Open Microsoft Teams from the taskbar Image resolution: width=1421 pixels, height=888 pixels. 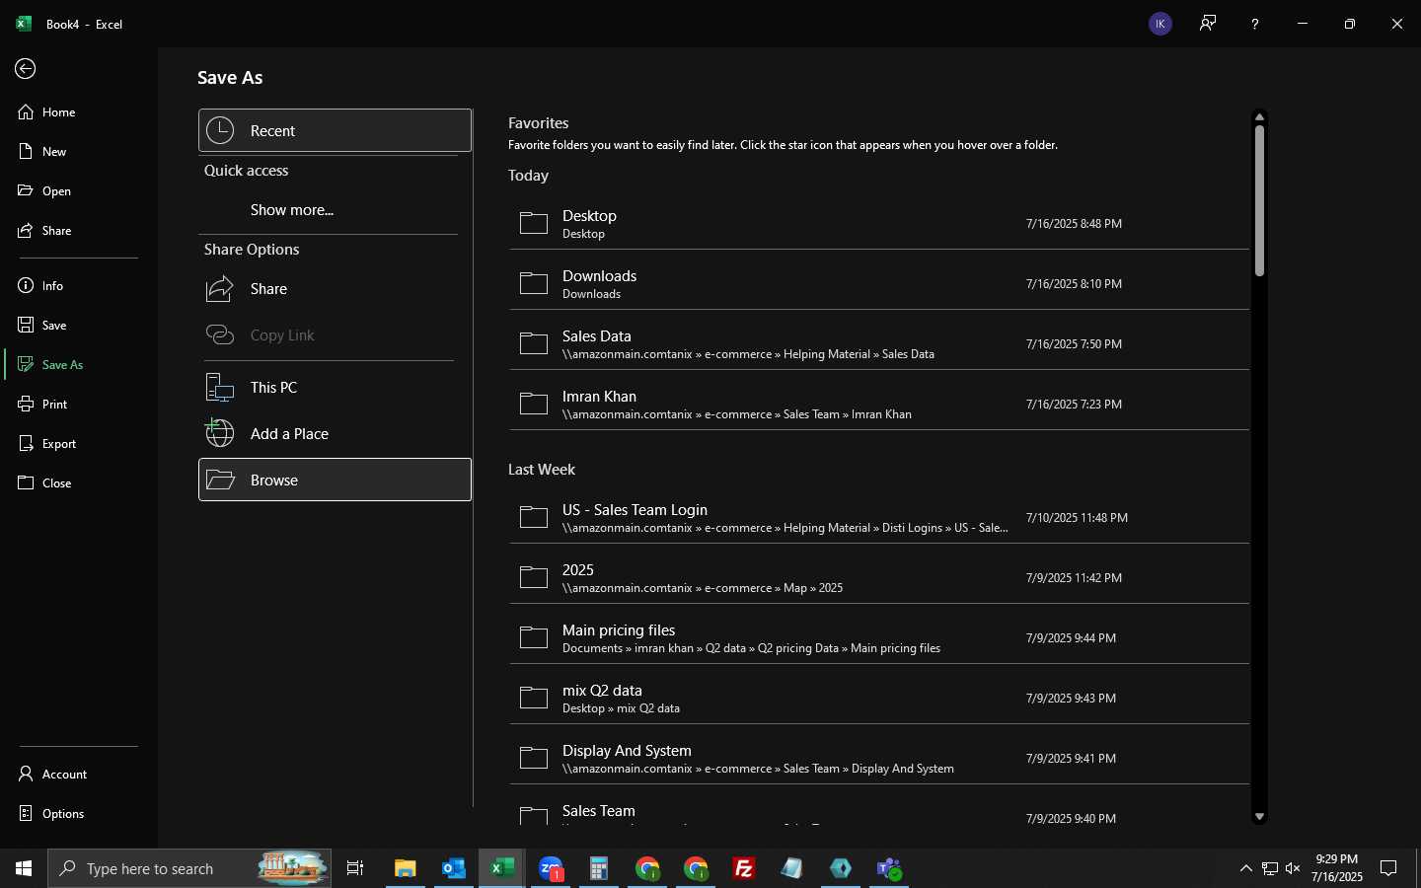tap(889, 868)
